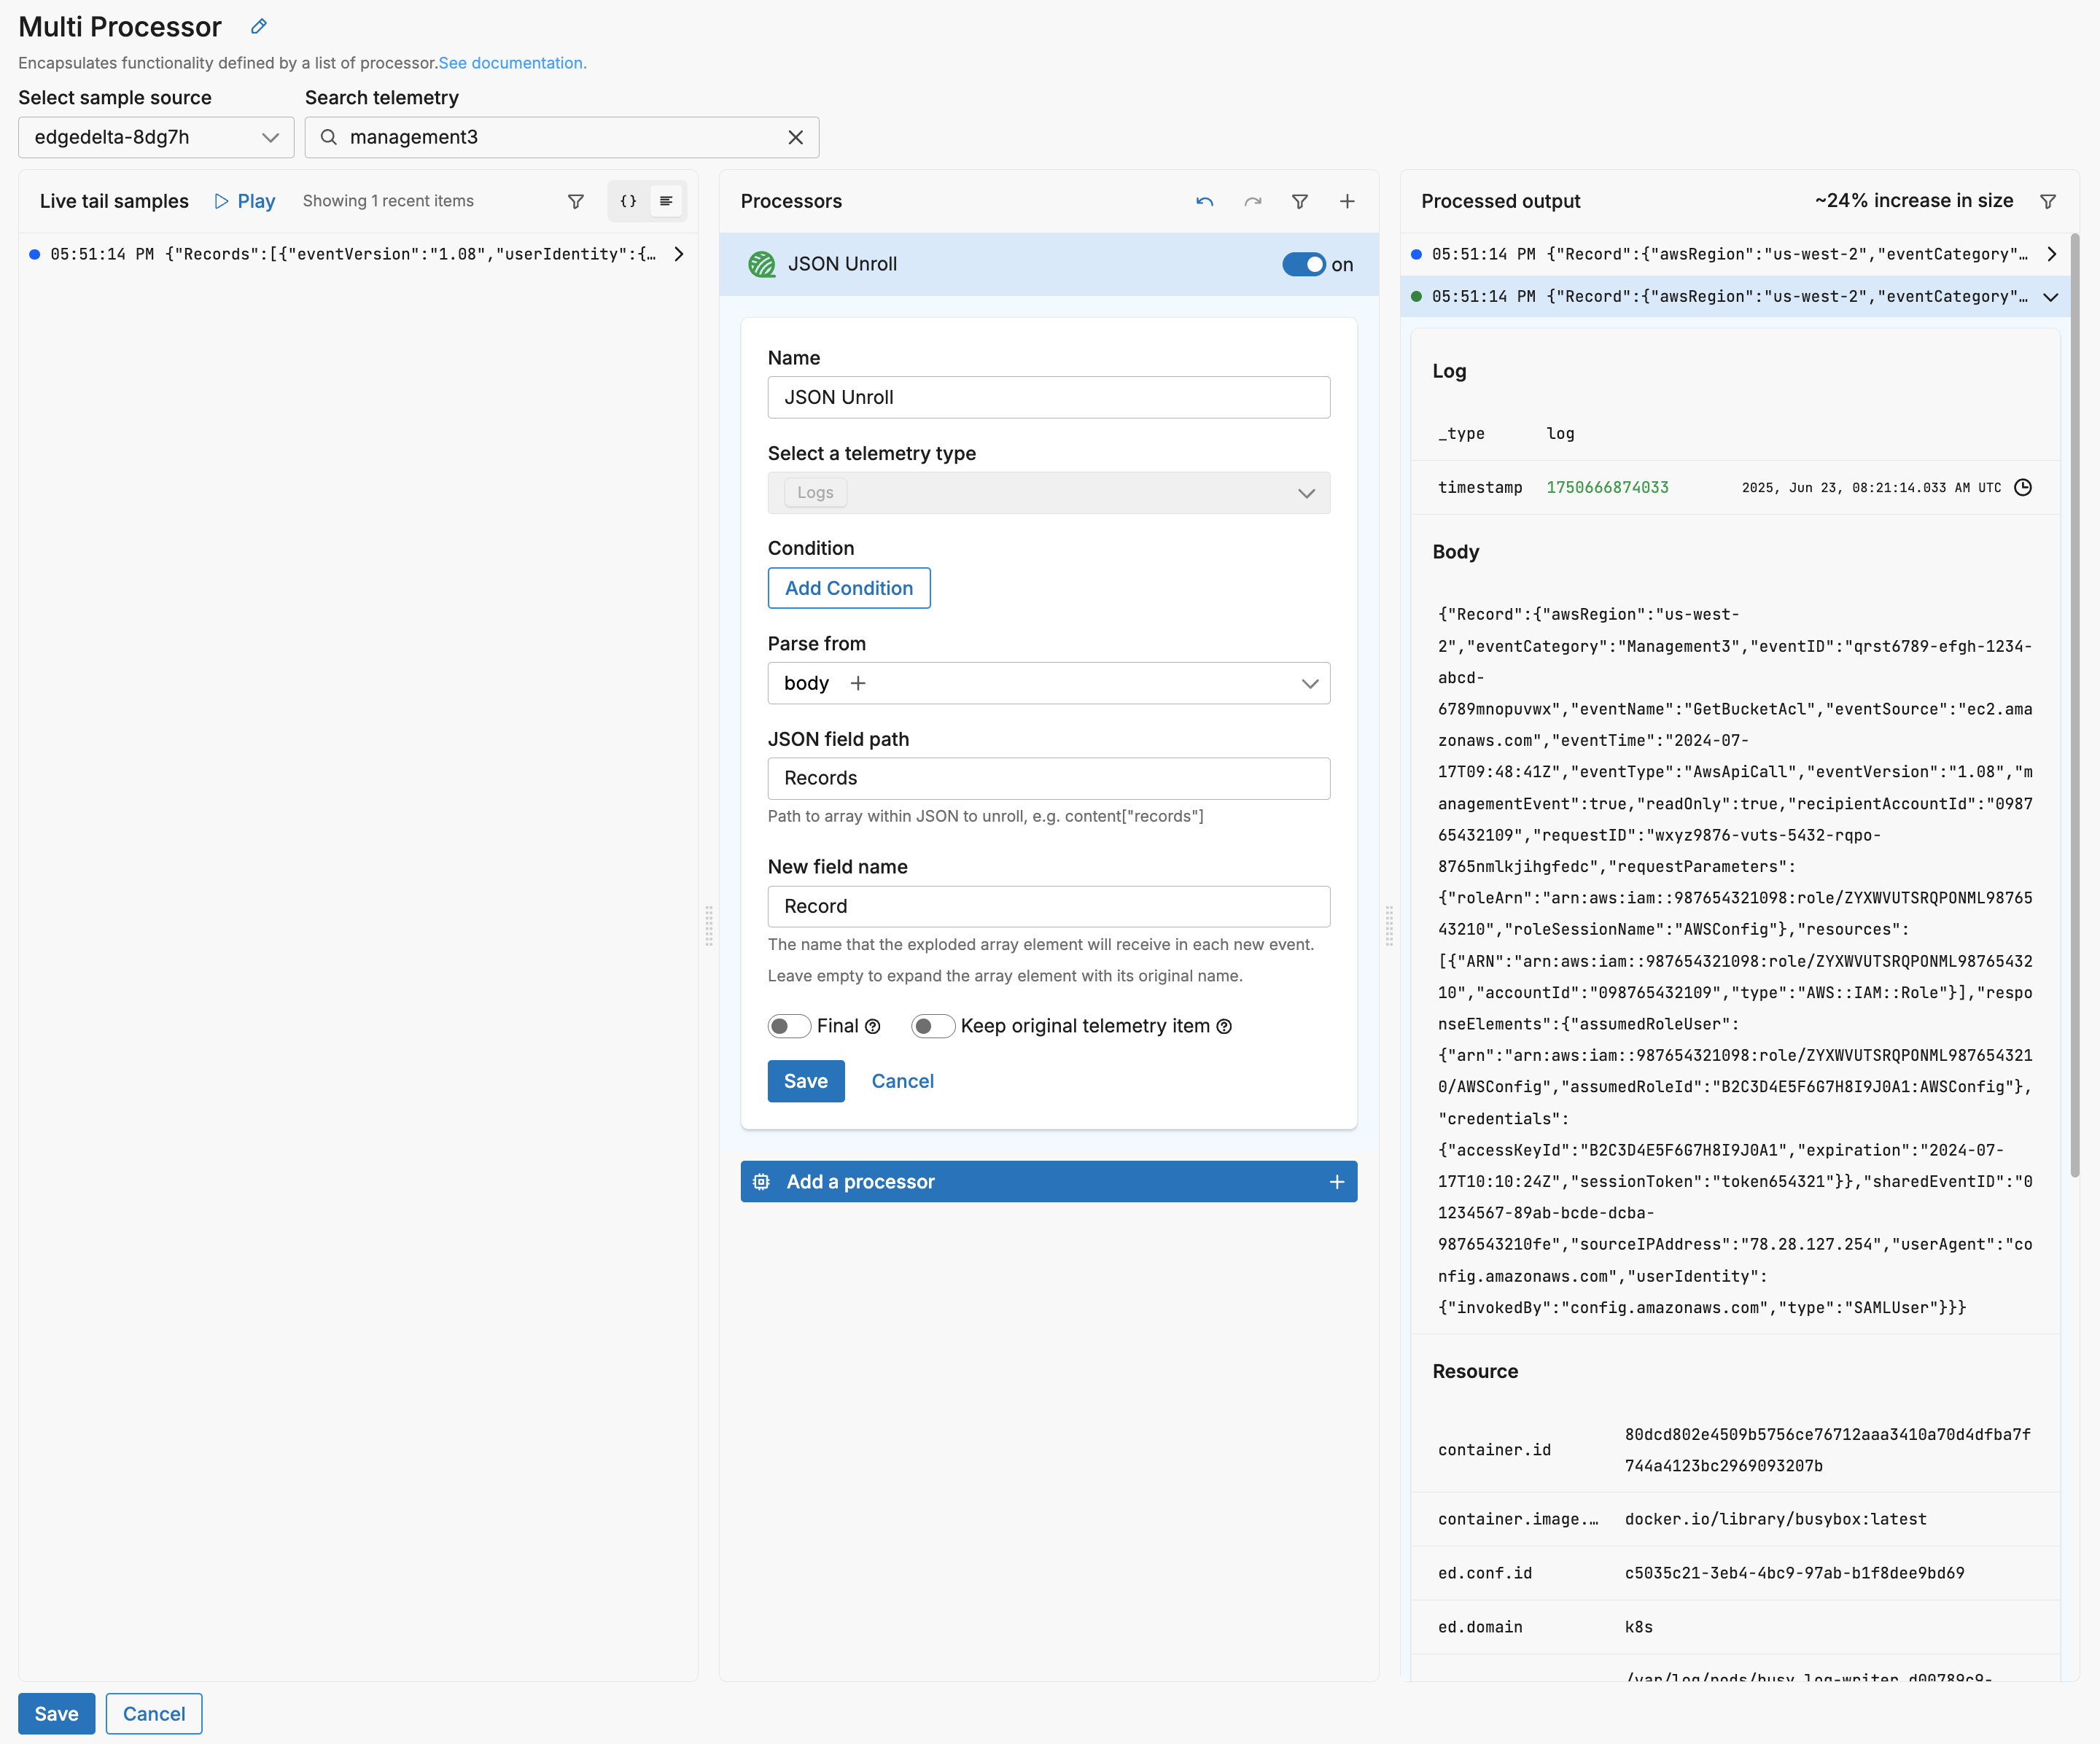
Task: Add a new processor with plus icon in header
Action: [1347, 202]
